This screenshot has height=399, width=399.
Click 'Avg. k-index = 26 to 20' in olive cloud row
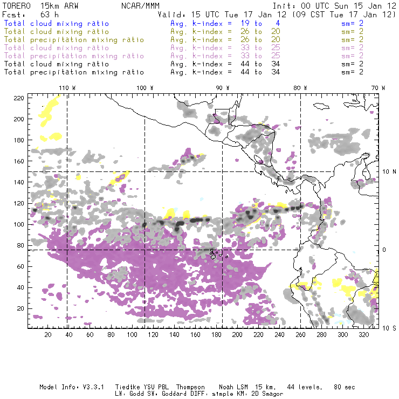click(x=225, y=32)
